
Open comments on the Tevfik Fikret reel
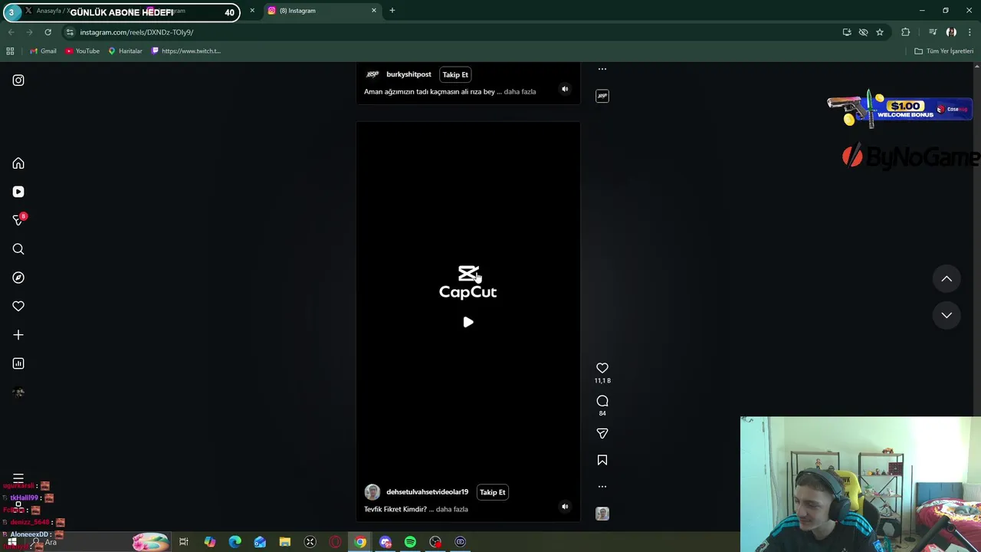point(602,401)
